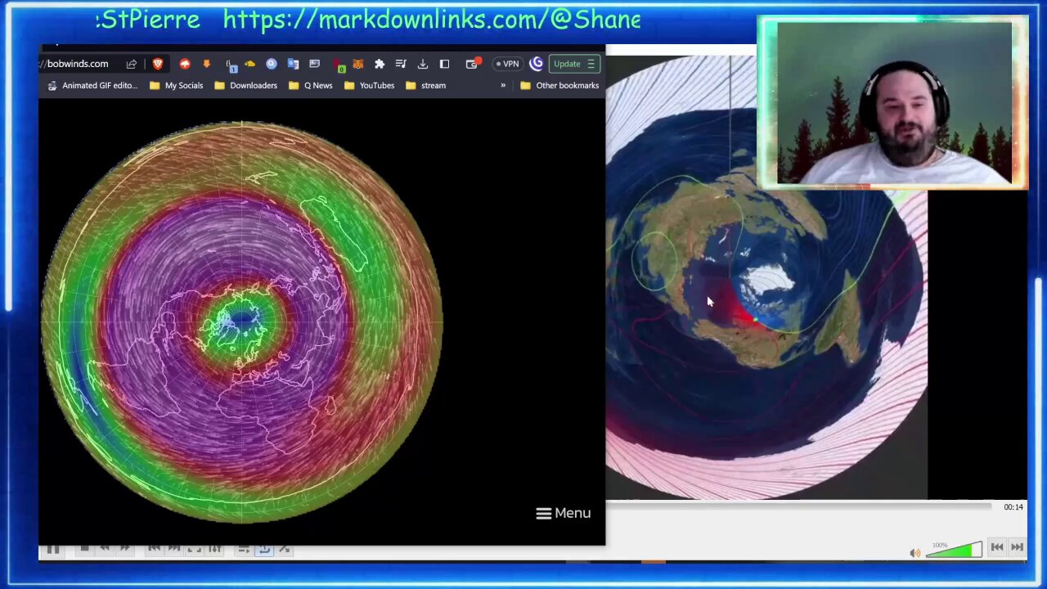Click the red umbrella extension icon
The image size is (1047, 589).
tap(185, 64)
